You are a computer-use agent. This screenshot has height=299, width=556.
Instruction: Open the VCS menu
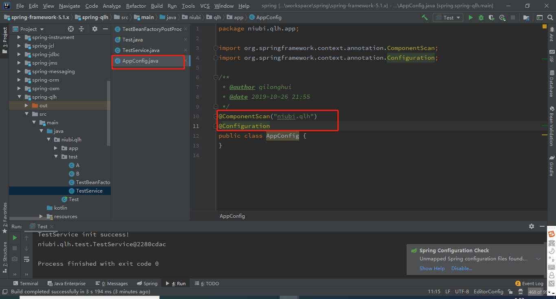pyautogui.click(x=205, y=6)
